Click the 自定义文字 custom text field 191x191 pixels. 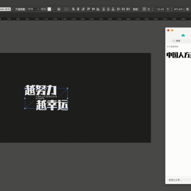(179, 180)
